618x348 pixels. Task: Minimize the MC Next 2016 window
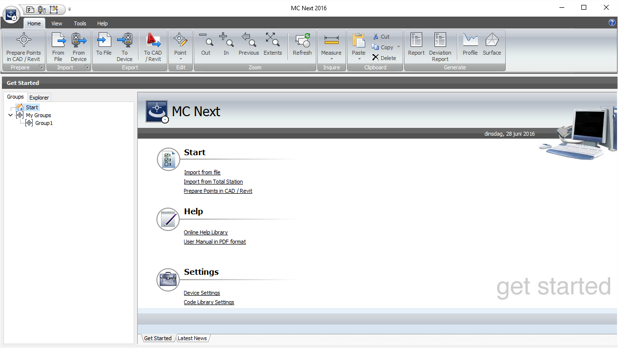pos(561,8)
